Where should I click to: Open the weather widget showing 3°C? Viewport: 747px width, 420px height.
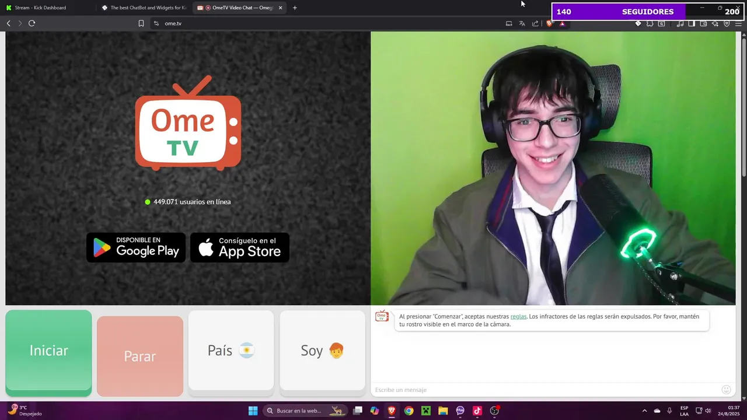tap(24, 411)
